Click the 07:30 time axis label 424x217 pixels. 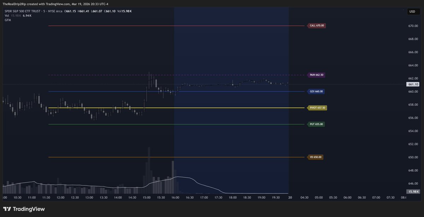pyautogui.click(x=390, y=198)
